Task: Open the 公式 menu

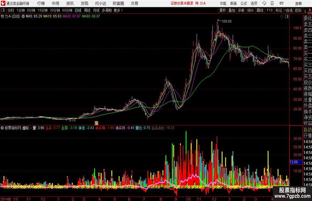Action: click(243, 3)
